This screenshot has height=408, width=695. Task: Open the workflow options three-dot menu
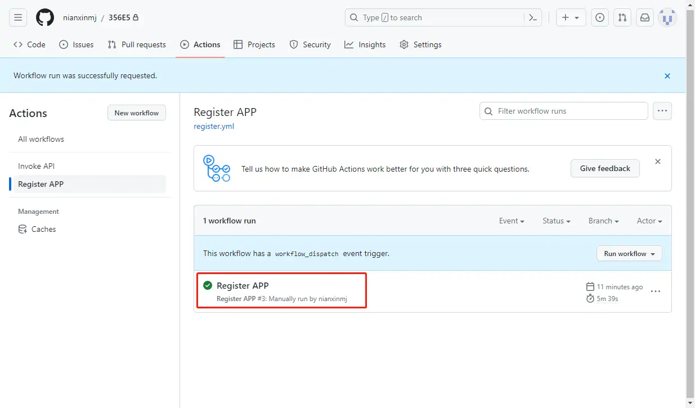tap(662, 111)
